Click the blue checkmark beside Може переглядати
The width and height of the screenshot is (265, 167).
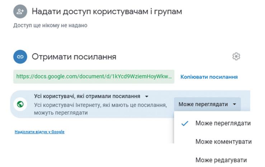tap(185, 123)
